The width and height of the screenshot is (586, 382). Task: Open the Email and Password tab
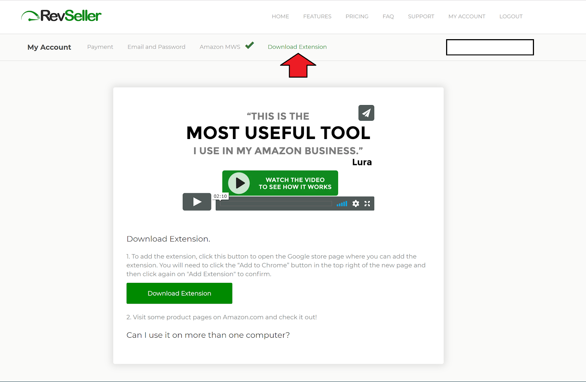point(156,47)
